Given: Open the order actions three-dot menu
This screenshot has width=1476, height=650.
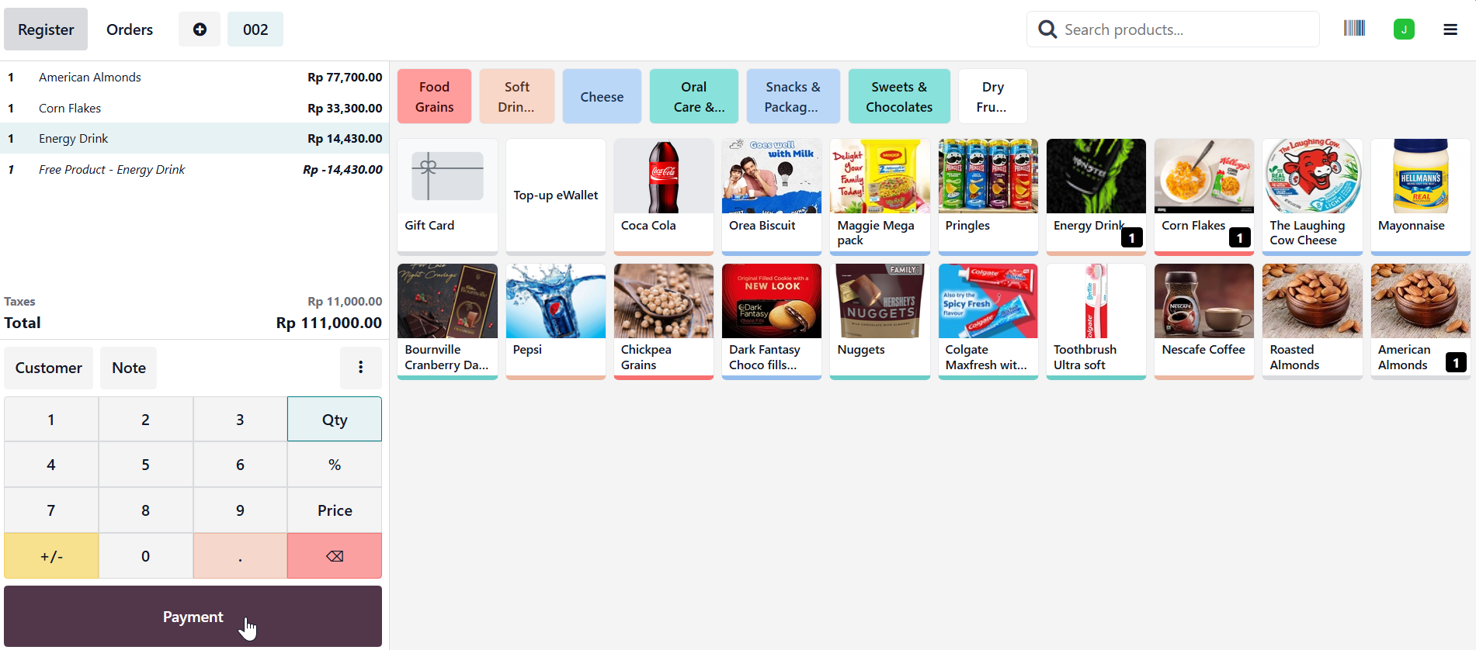Looking at the screenshot, I should pos(360,368).
